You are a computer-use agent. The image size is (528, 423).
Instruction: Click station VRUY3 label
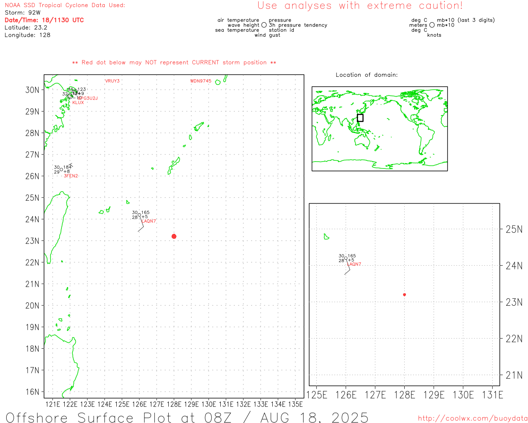pos(112,81)
